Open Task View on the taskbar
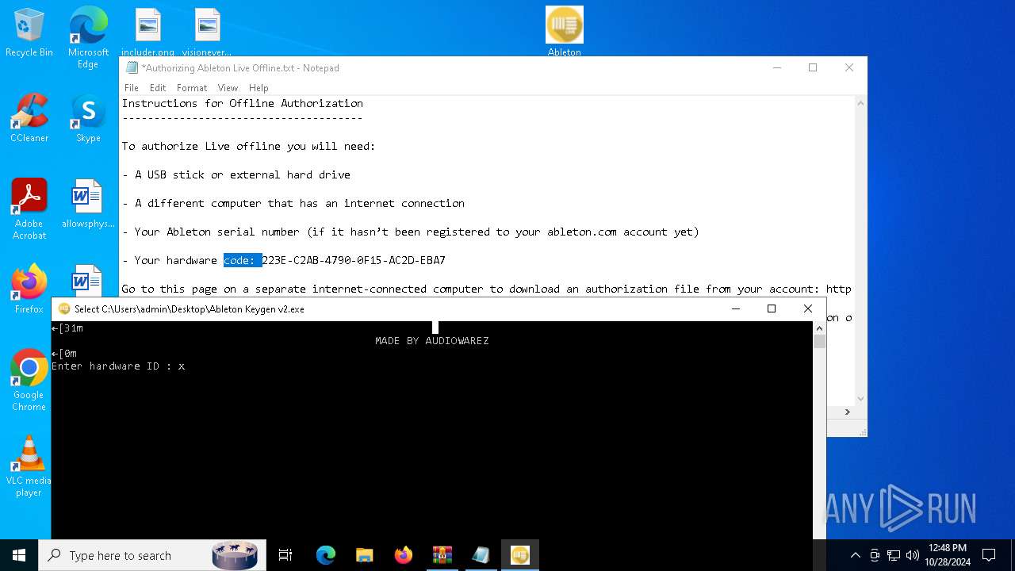This screenshot has height=571, width=1015. tap(285, 555)
